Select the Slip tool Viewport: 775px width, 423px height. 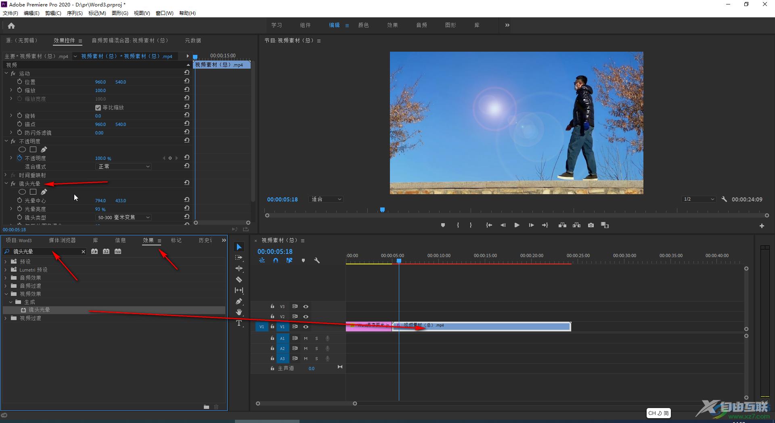[x=239, y=290]
